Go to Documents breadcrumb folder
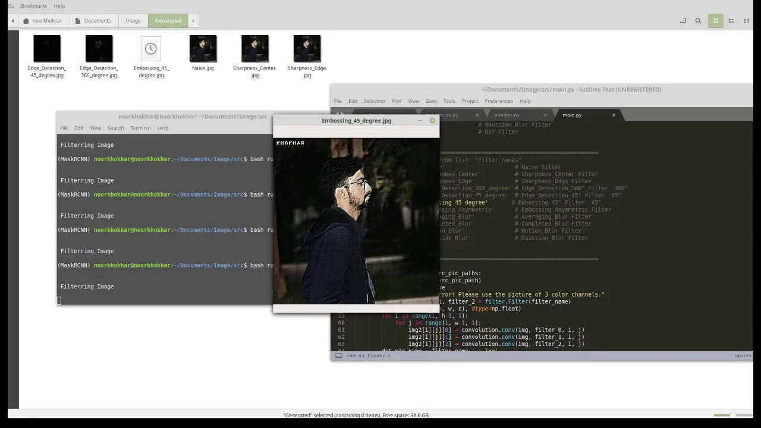Viewport: 761px width, 428px height. tap(93, 21)
